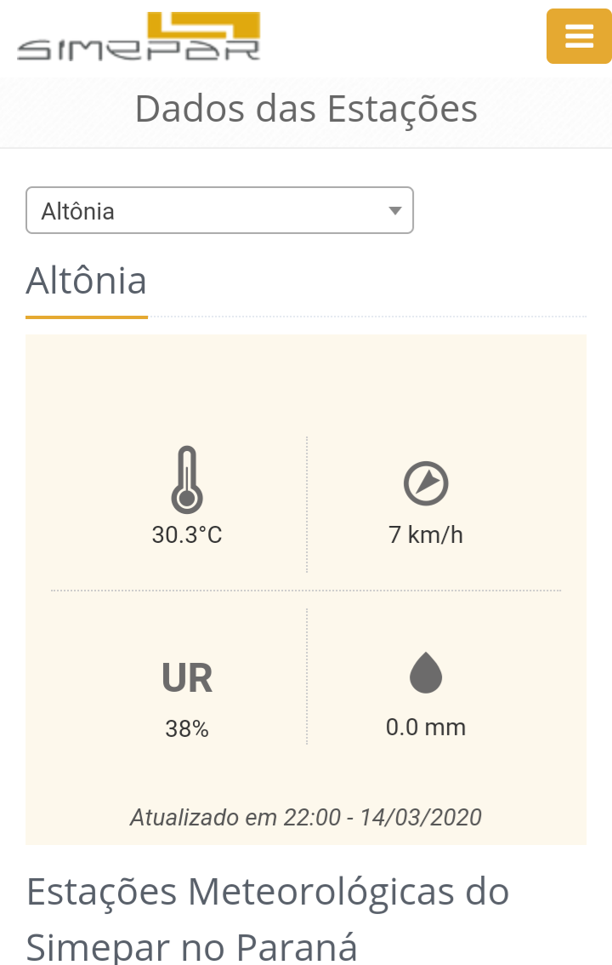Click the Altônia text inside the select box
The width and height of the screenshot is (612, 965).
pos(77,211)
